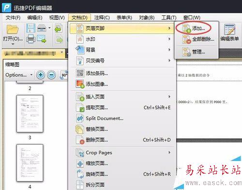Select Split Document... menu item
The height and width of the screenshot is (190, 242).
(x=121, y=118)
